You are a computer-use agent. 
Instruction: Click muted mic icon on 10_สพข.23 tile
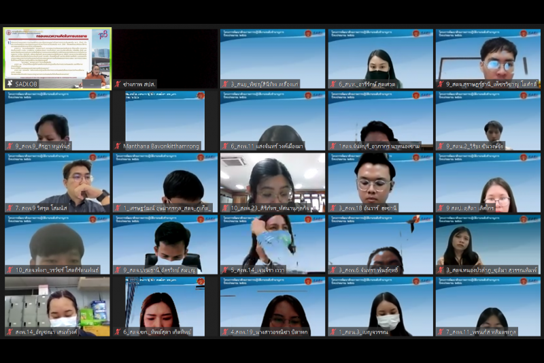(225, 208)
